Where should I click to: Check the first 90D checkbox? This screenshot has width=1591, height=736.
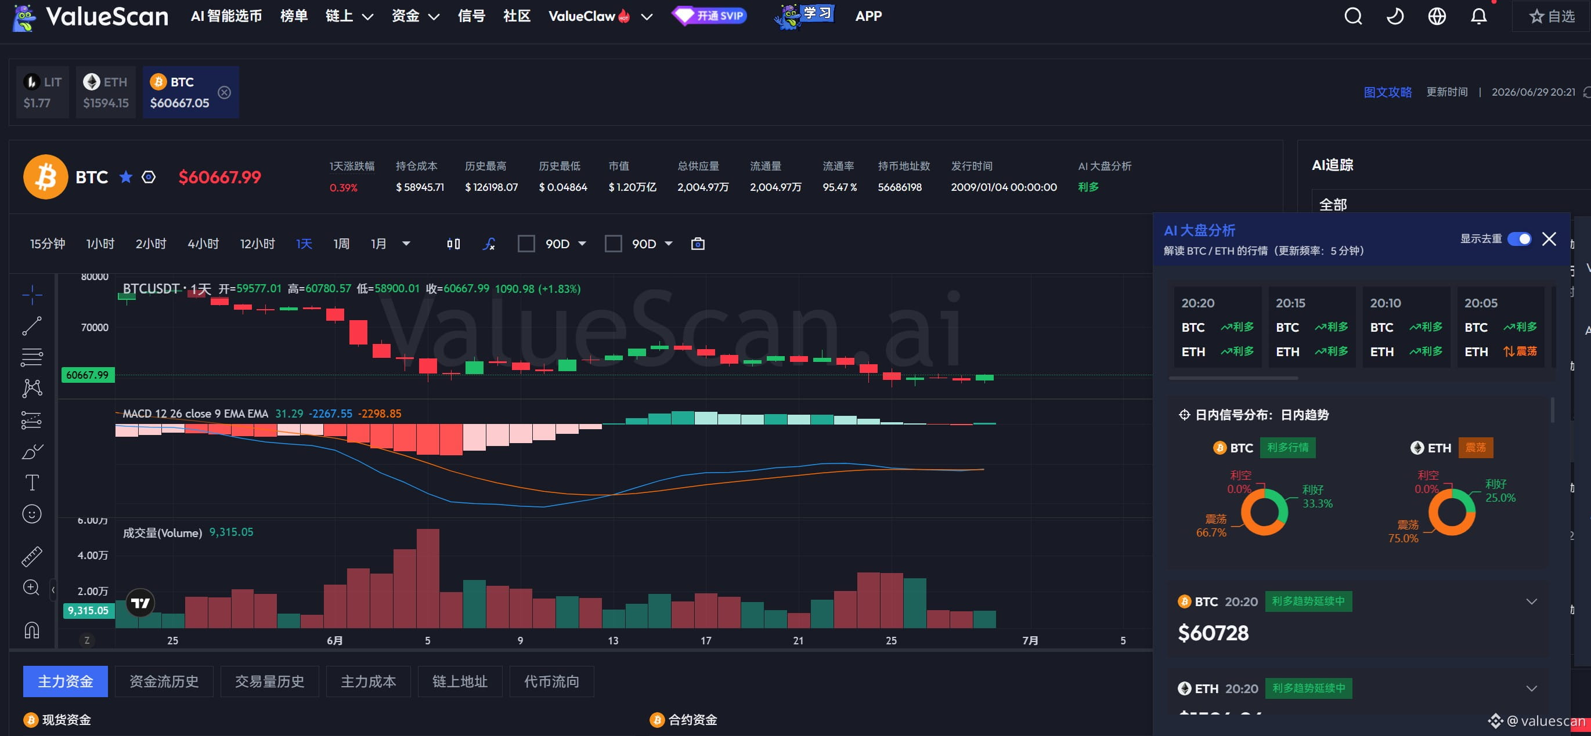[526, 244]
